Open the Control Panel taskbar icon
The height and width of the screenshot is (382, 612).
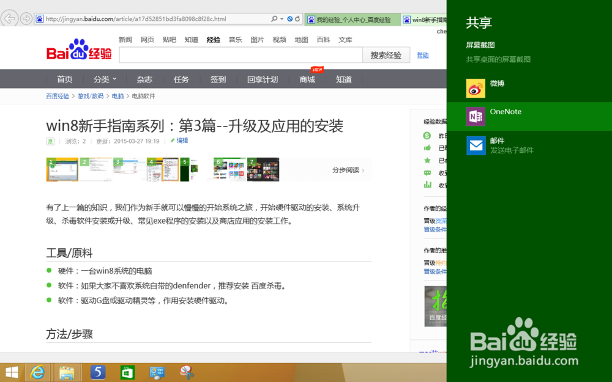pyautogui.click(x=157, y=373)
